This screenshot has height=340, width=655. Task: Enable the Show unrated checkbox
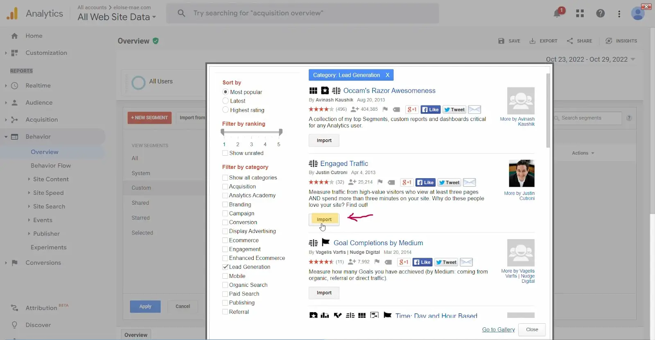[225, 153]
